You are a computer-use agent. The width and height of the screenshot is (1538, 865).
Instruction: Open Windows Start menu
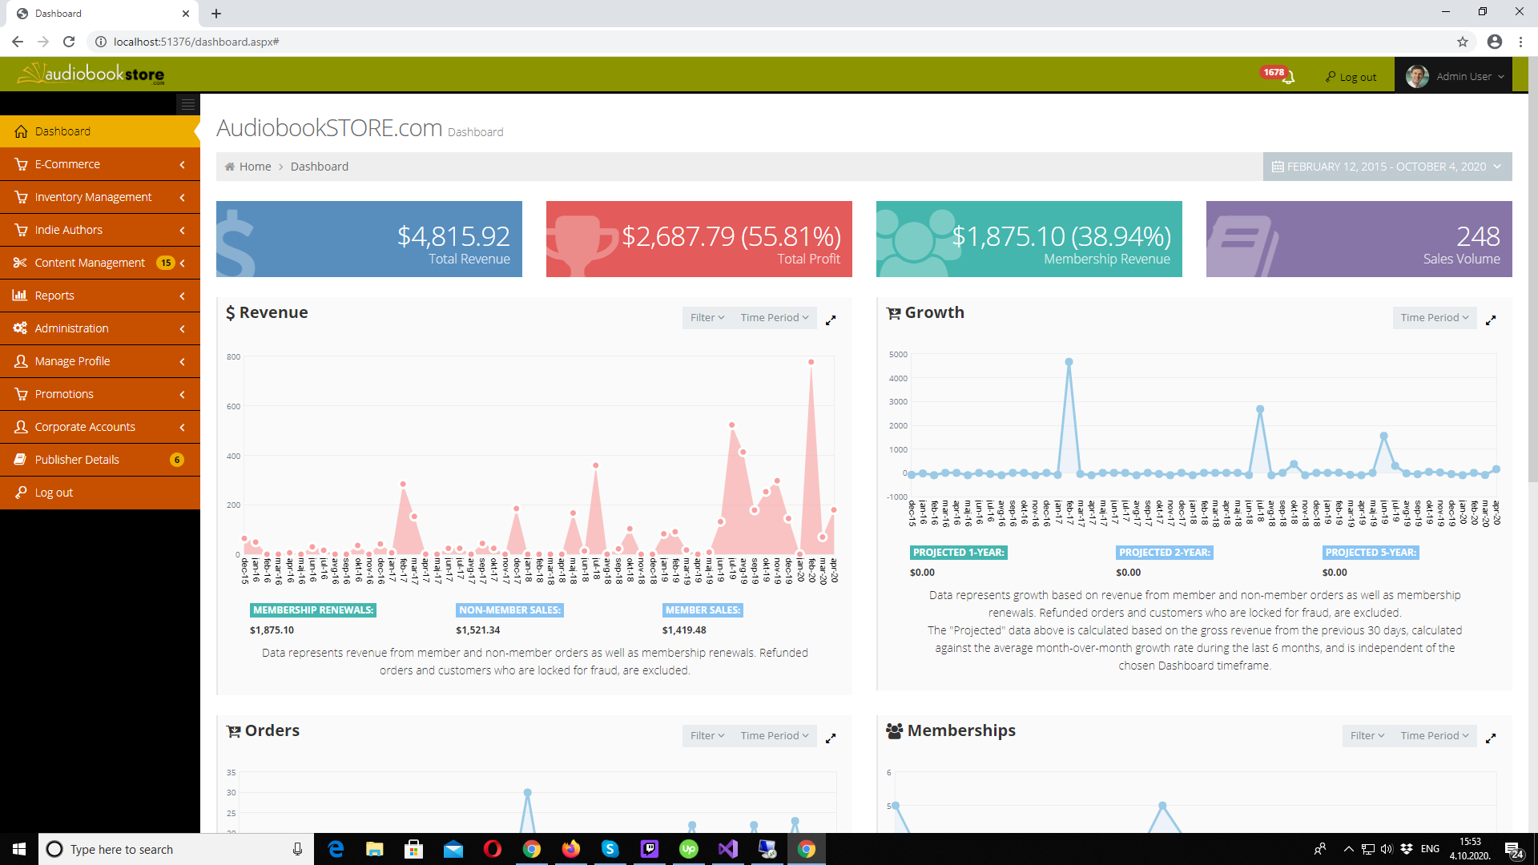[x=19, y=849]
